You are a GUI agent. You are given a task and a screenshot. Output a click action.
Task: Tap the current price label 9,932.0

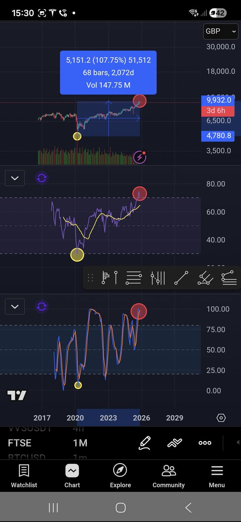[218, 100]
